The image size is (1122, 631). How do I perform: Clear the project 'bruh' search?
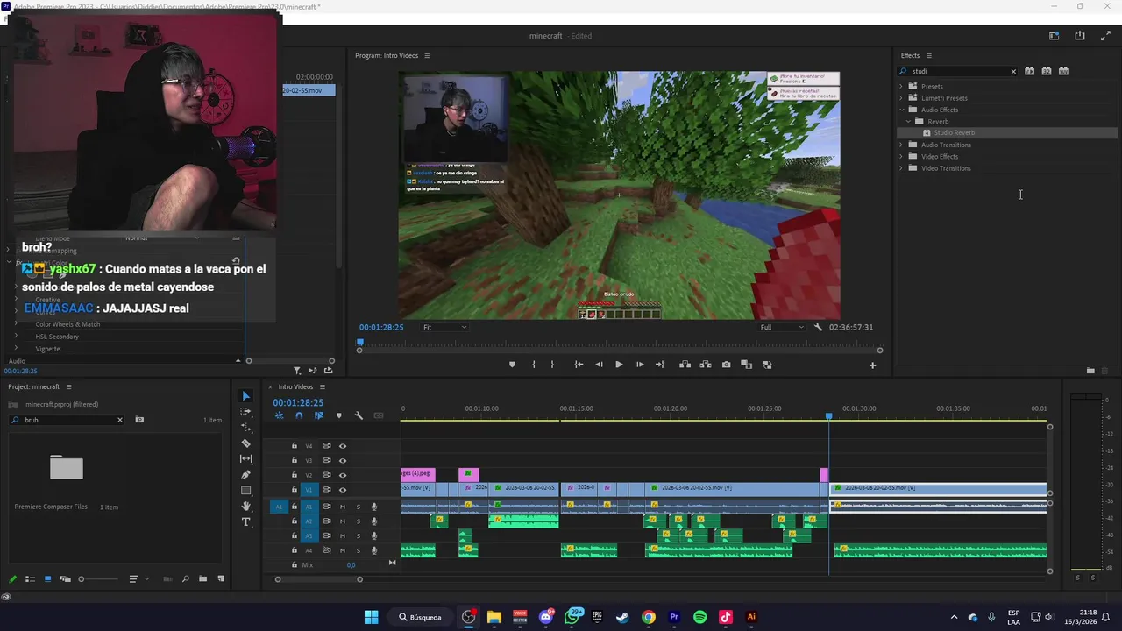[120, 420]
